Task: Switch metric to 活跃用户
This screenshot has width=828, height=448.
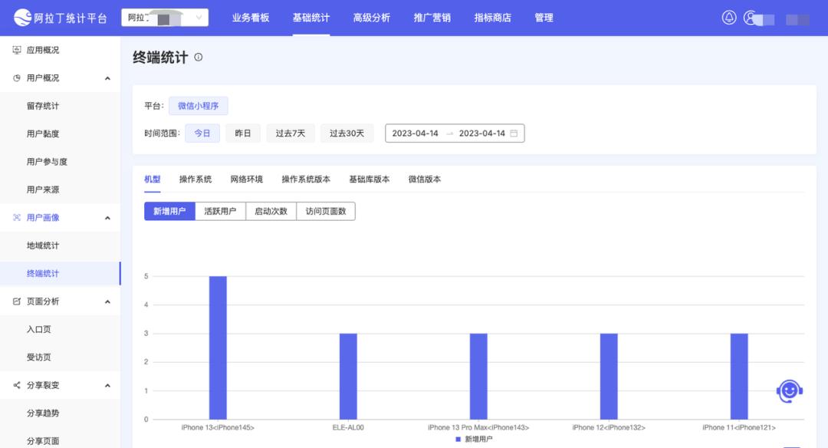Action: [221, 210]
